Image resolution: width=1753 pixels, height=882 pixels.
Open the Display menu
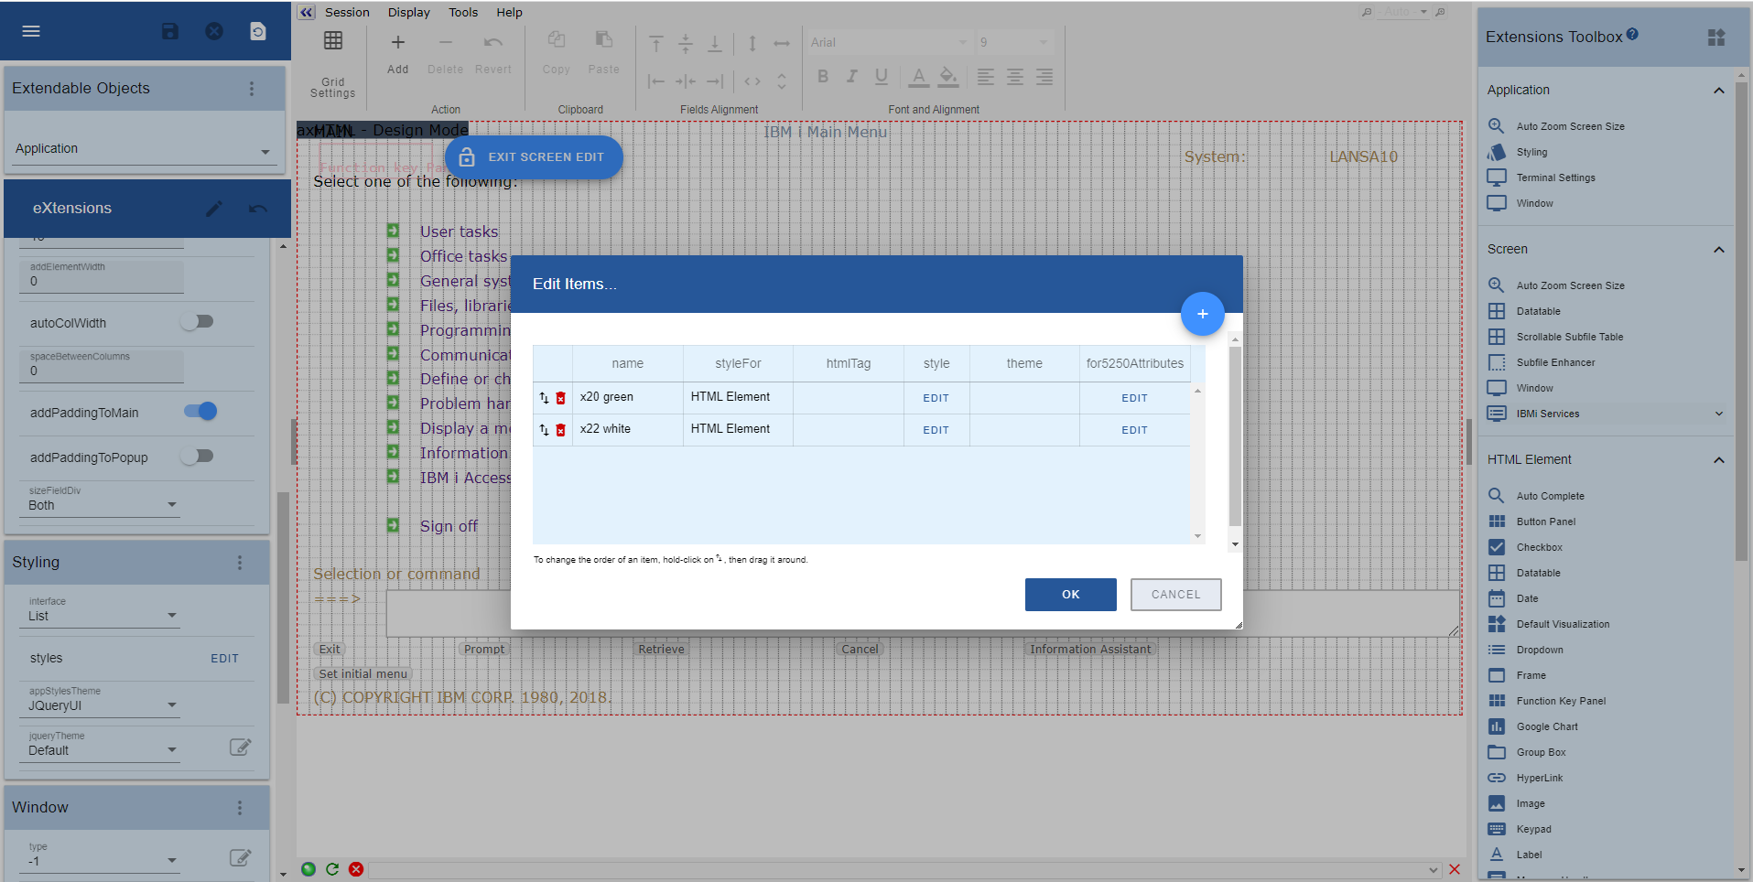[408, 13]
